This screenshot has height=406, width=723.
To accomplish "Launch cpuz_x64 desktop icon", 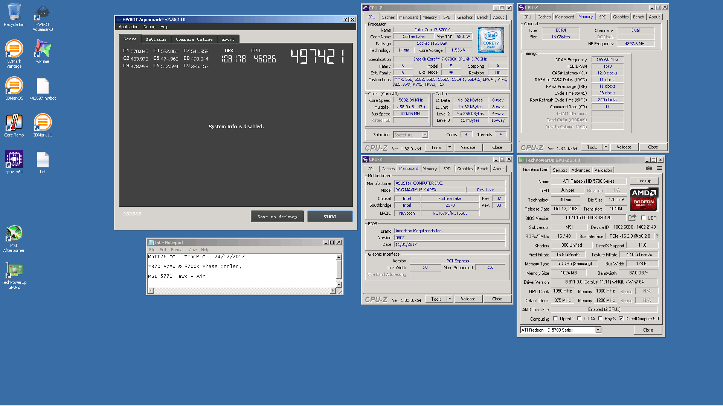I will coord(14,162).
